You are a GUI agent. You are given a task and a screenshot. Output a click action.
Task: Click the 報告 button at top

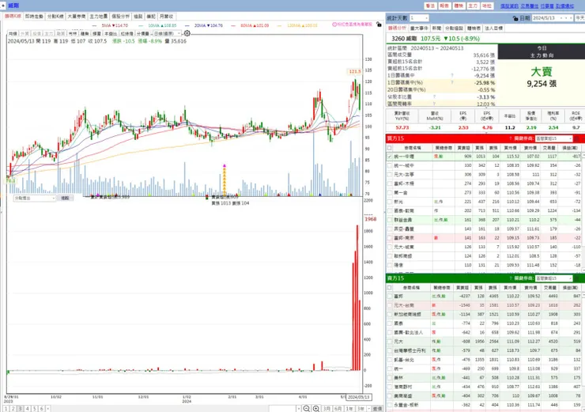pos(444,6)
